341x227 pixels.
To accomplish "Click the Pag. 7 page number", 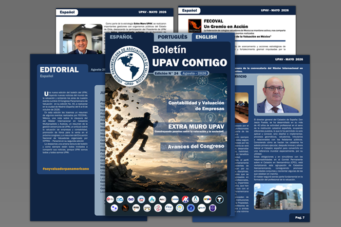I will (300, 218).
